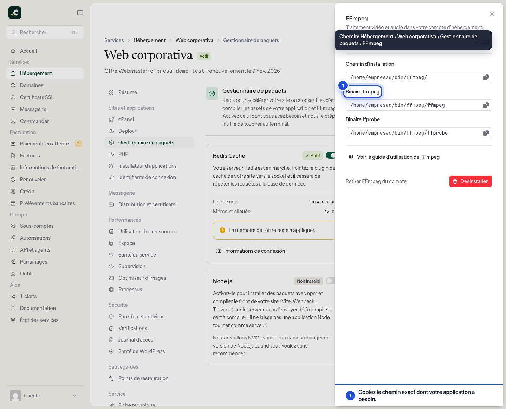The height and width of the screenshot is (409, 506).
Task: Copy the ffprobe binary path
Action: (486, 133)
